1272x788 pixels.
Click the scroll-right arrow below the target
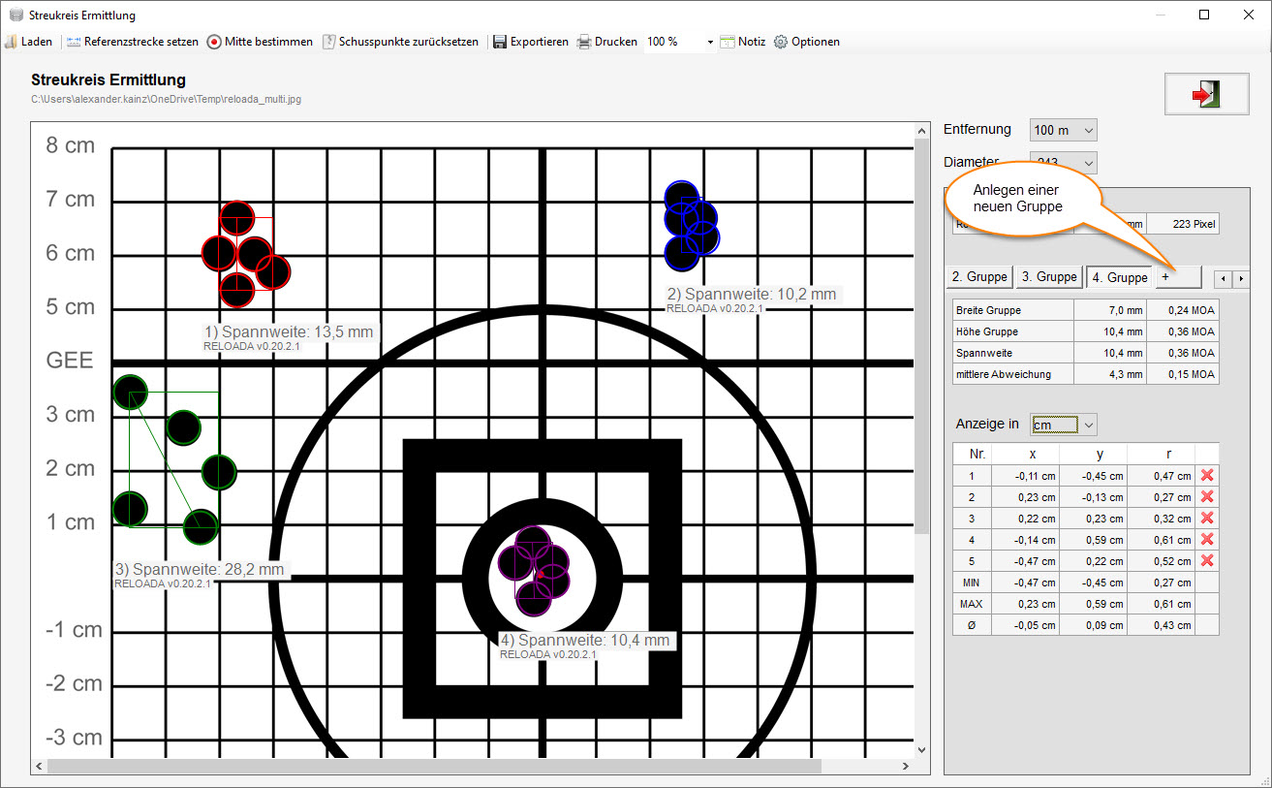point(905,766)
